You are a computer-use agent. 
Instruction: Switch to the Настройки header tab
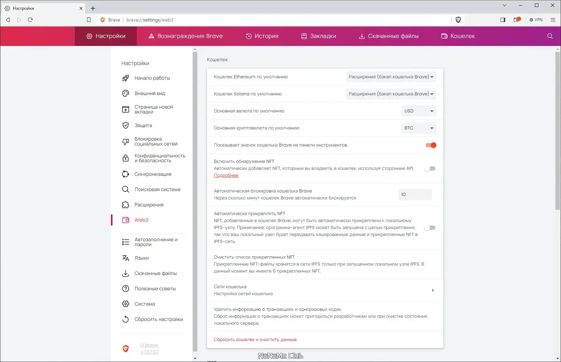pos(106,36)
